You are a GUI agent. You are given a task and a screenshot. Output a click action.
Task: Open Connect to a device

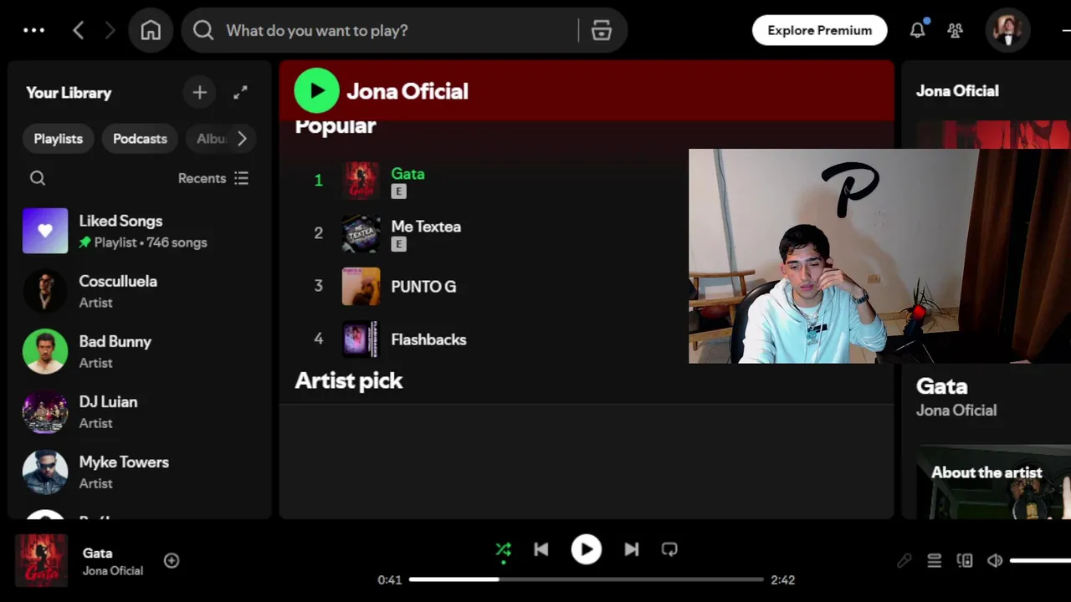pyautogui.click(x=965, y=561)
